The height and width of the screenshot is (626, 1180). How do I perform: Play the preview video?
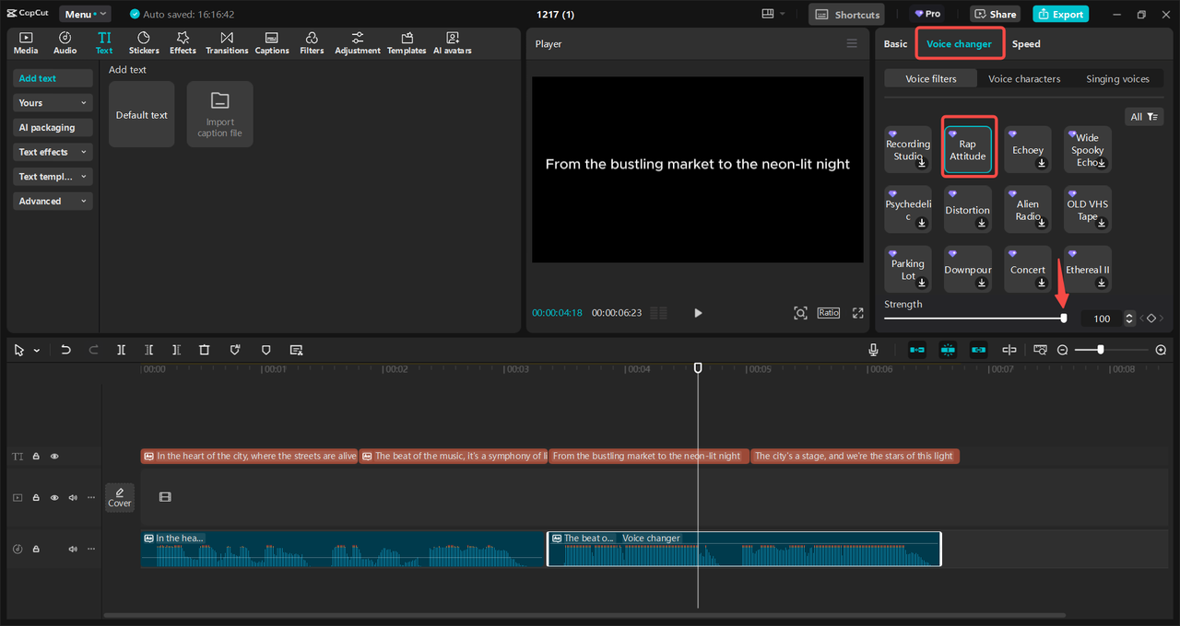click(698, 313)
